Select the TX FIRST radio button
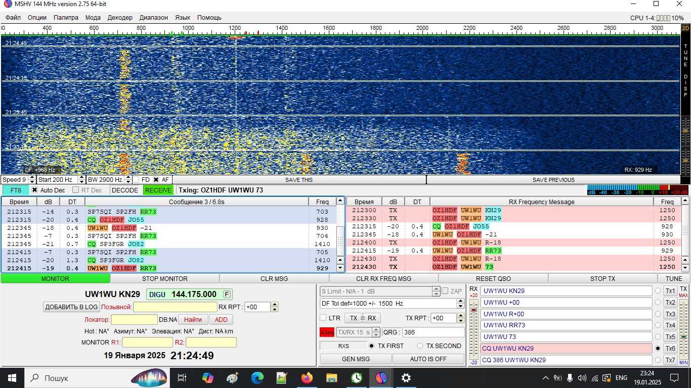 [x=372, y=346]
